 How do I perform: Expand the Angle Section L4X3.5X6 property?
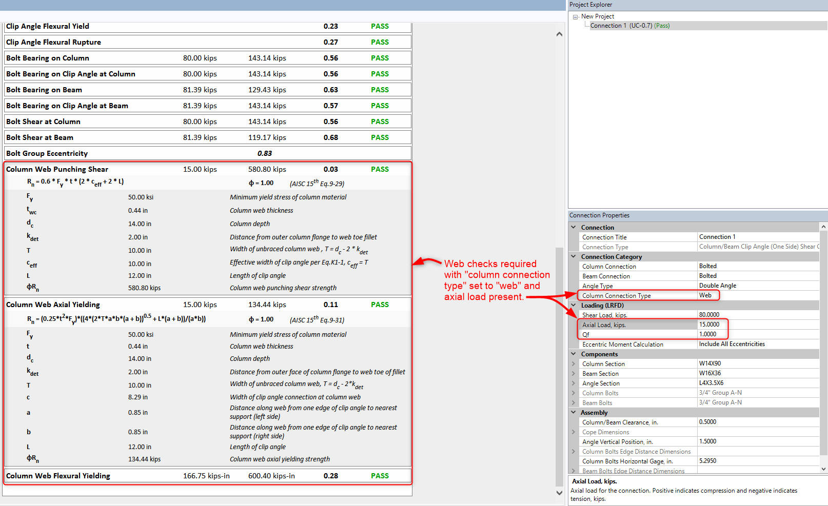tap(573, 383)
